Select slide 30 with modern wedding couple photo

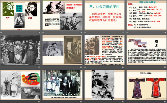point(62,50)
